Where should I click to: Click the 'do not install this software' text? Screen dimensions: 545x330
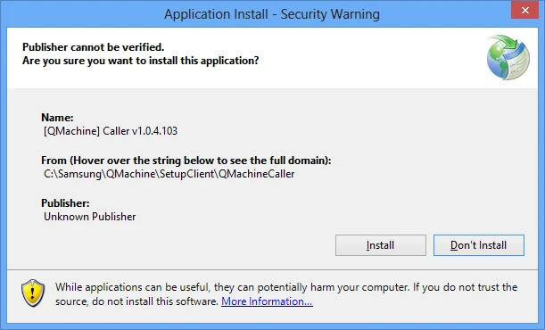coord(155,301)
